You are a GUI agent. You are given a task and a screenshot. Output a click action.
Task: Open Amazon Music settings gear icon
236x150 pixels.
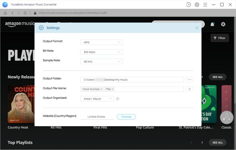pyautogui.click(x=223, y=24)
